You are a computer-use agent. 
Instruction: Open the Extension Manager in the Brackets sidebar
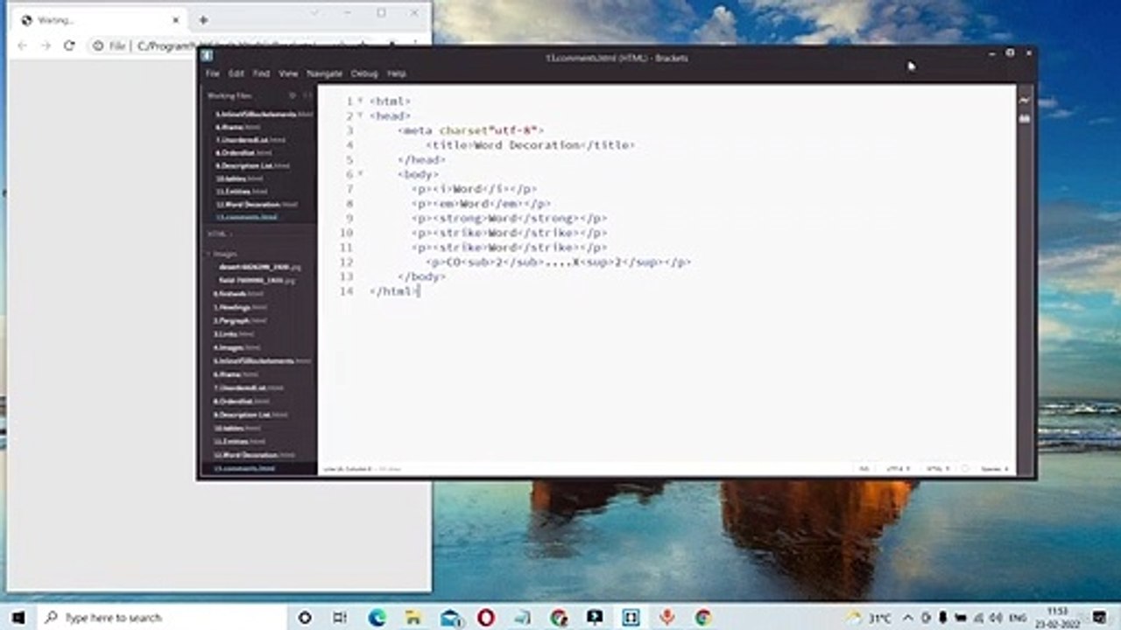pyautogui.click(x=1024, y=118)
